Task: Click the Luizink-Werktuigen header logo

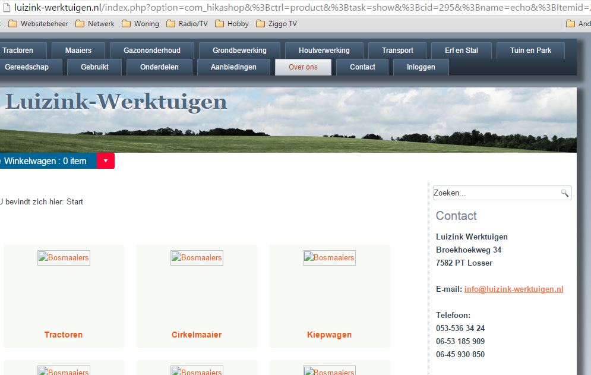Action: [x=116, y=102]
